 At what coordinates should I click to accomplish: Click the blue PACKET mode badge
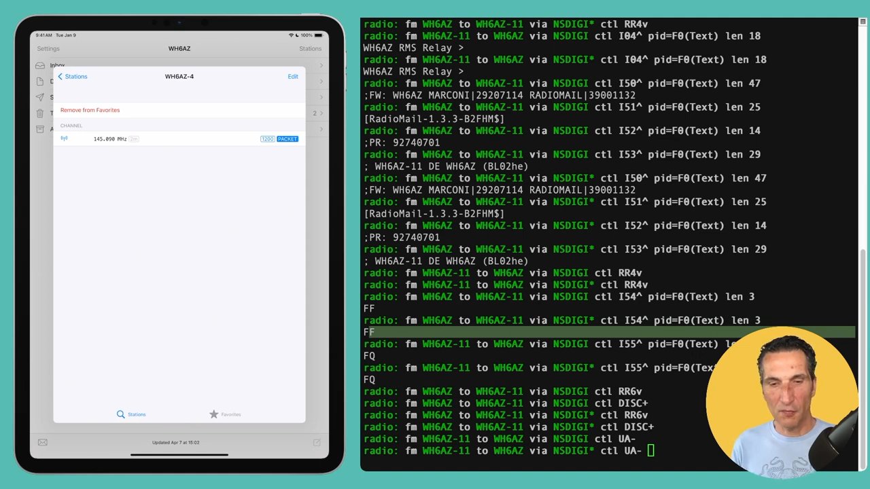288,139
